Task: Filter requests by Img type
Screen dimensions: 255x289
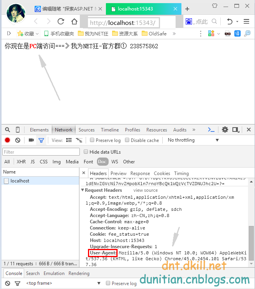Action: 56,162
